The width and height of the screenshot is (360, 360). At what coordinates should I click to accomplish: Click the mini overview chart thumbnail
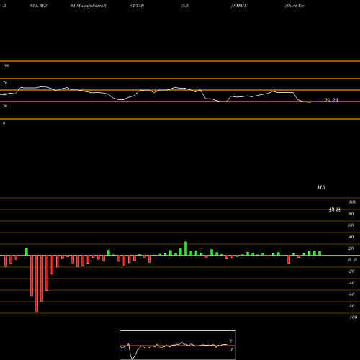pos(178,345)
